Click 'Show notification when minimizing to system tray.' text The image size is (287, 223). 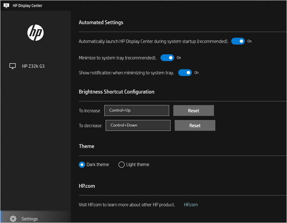pos(126,73)
